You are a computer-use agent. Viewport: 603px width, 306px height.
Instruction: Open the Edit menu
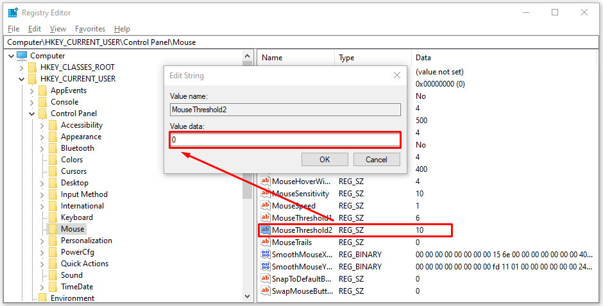pos(34,29)
